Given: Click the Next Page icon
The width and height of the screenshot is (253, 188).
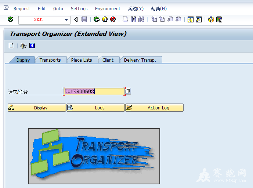Looking at the screenshot, I should coord(170,19).
